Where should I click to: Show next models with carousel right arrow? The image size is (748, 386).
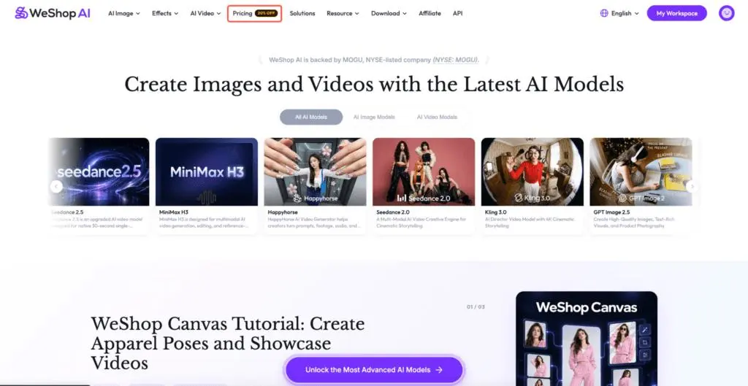coord(692,186)
